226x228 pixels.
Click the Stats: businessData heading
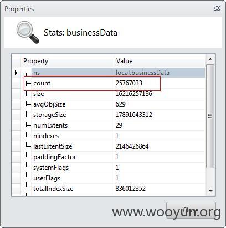80,33
